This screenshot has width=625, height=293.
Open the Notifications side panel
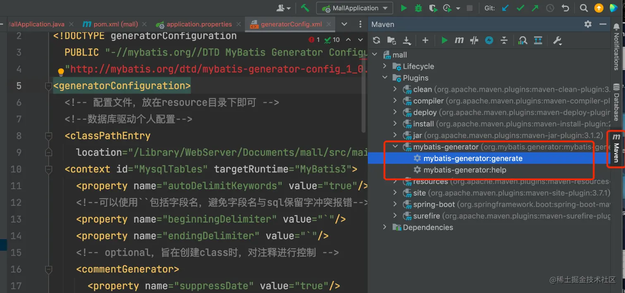point(616,47)
